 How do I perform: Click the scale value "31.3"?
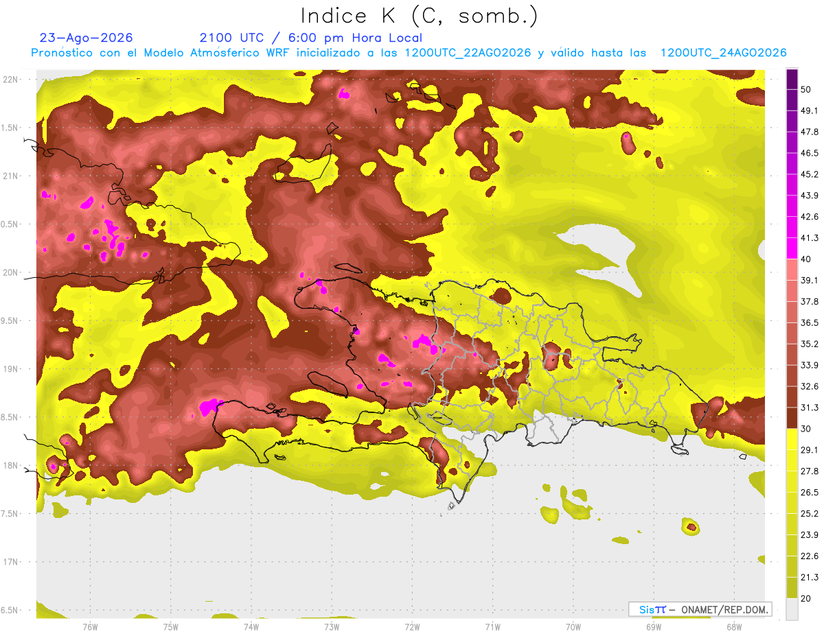(809, 408)
